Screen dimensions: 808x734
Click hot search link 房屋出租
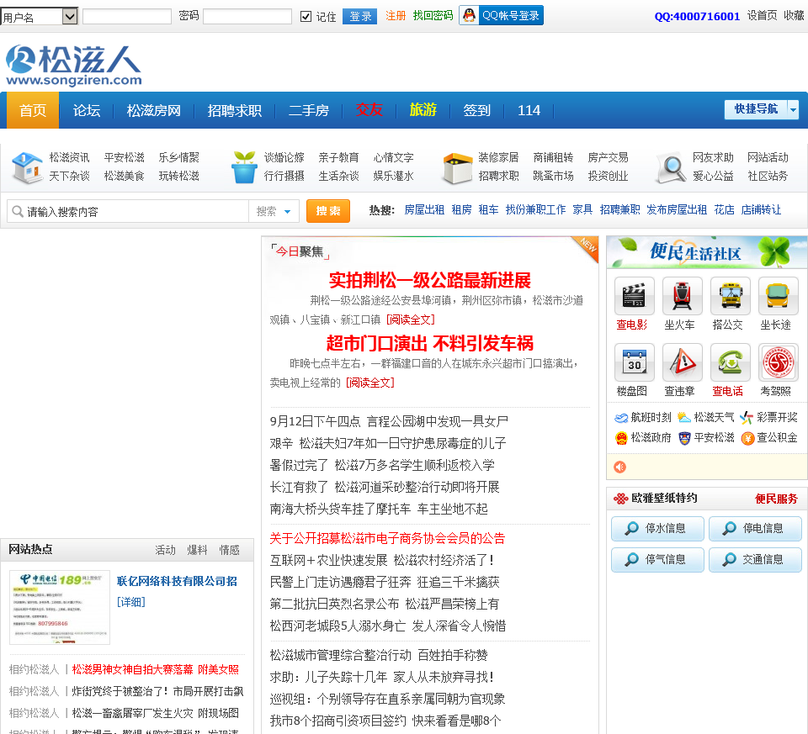pos(424,210)
